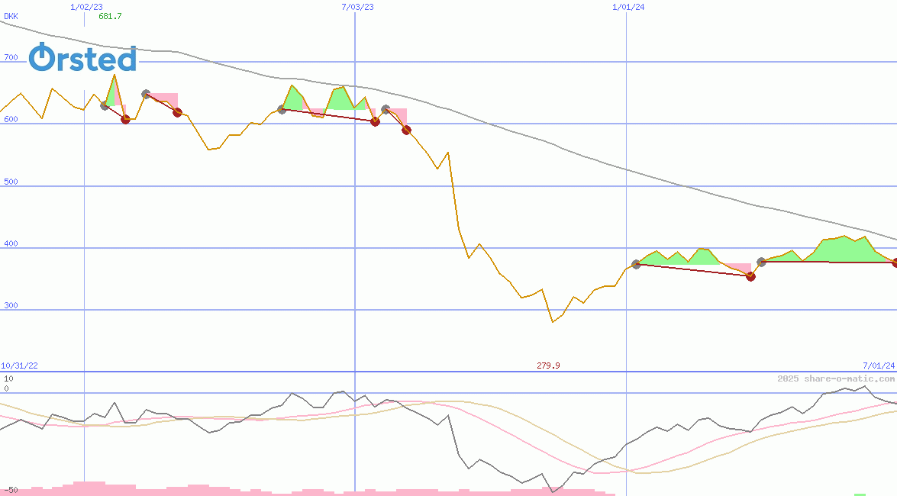The image size is (897, 496).
Task: Click the Ørsted logo
Action: click(x=82, y=59)
